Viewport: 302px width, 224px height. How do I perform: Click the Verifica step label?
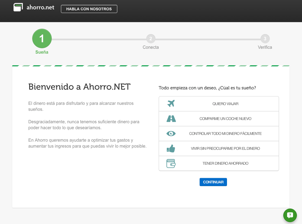(265, 47)
